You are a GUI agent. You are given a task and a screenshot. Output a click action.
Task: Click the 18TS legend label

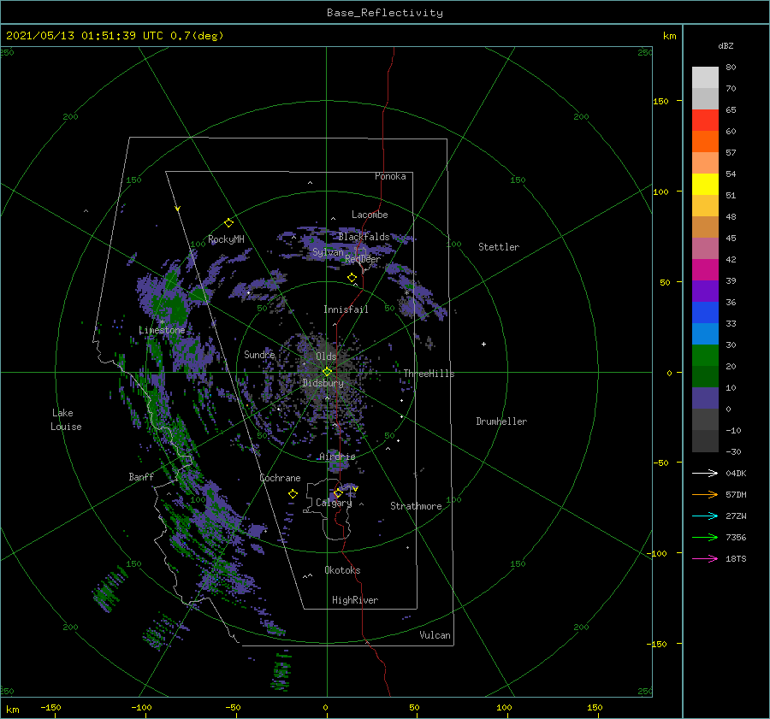pyautogui.click(x=736, y=558)
